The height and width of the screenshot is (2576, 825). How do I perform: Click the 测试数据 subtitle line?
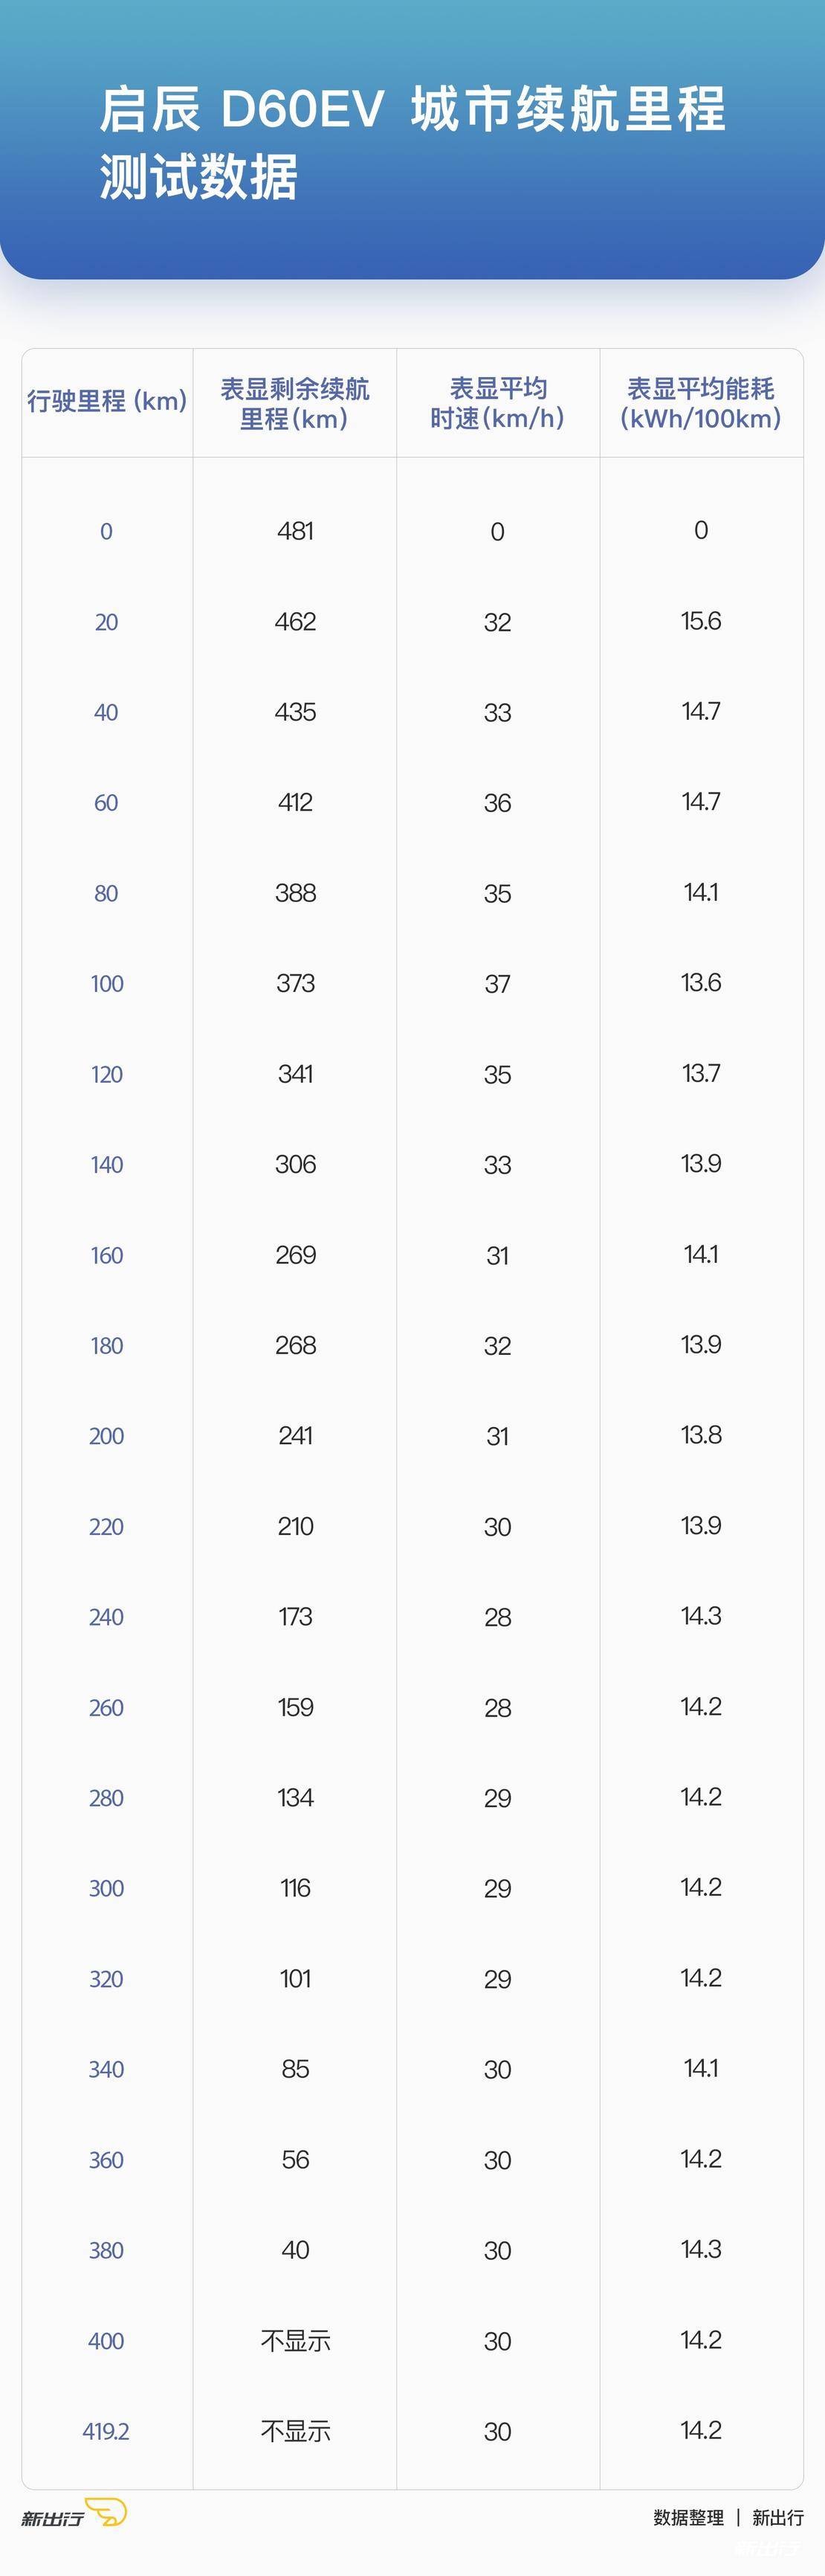[x=198, y=178]
